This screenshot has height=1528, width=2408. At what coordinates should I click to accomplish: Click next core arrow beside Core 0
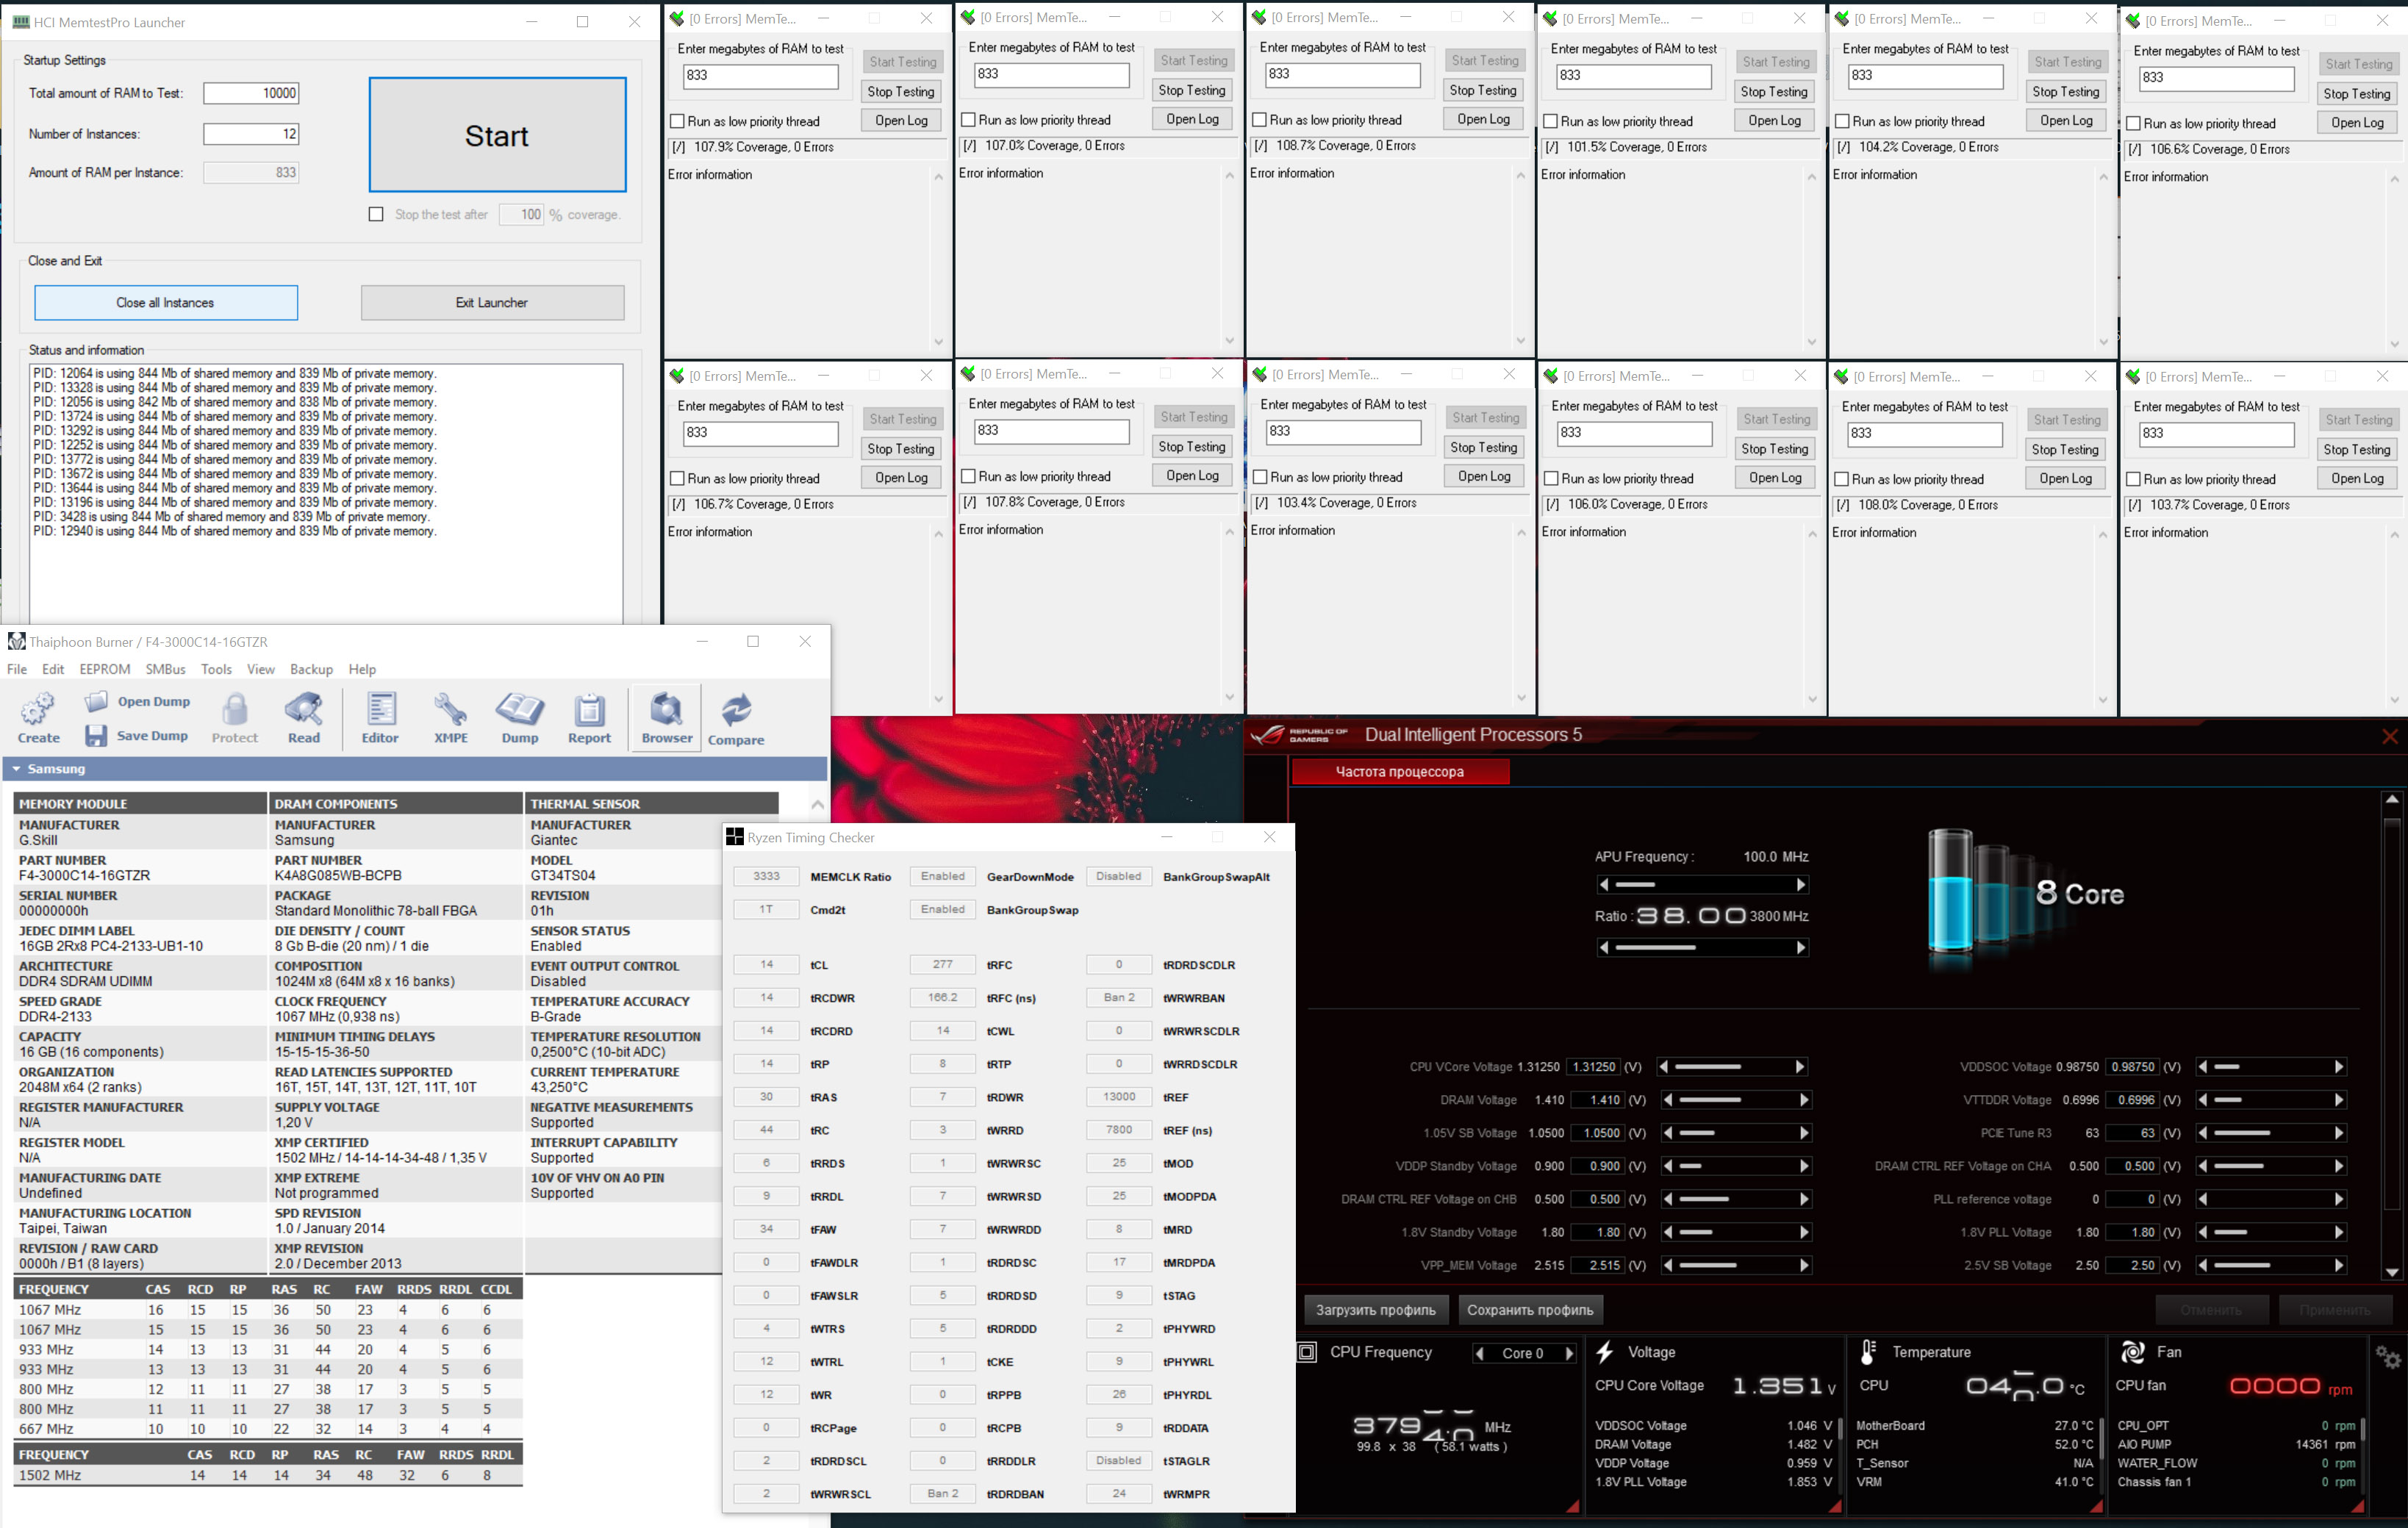click(1569, 1353)
